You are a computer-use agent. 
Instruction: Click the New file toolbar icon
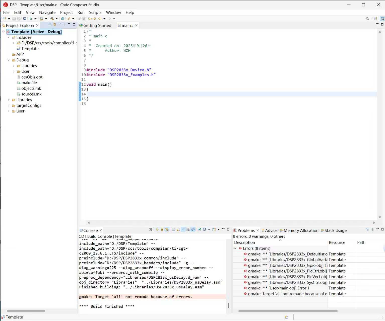4,19
